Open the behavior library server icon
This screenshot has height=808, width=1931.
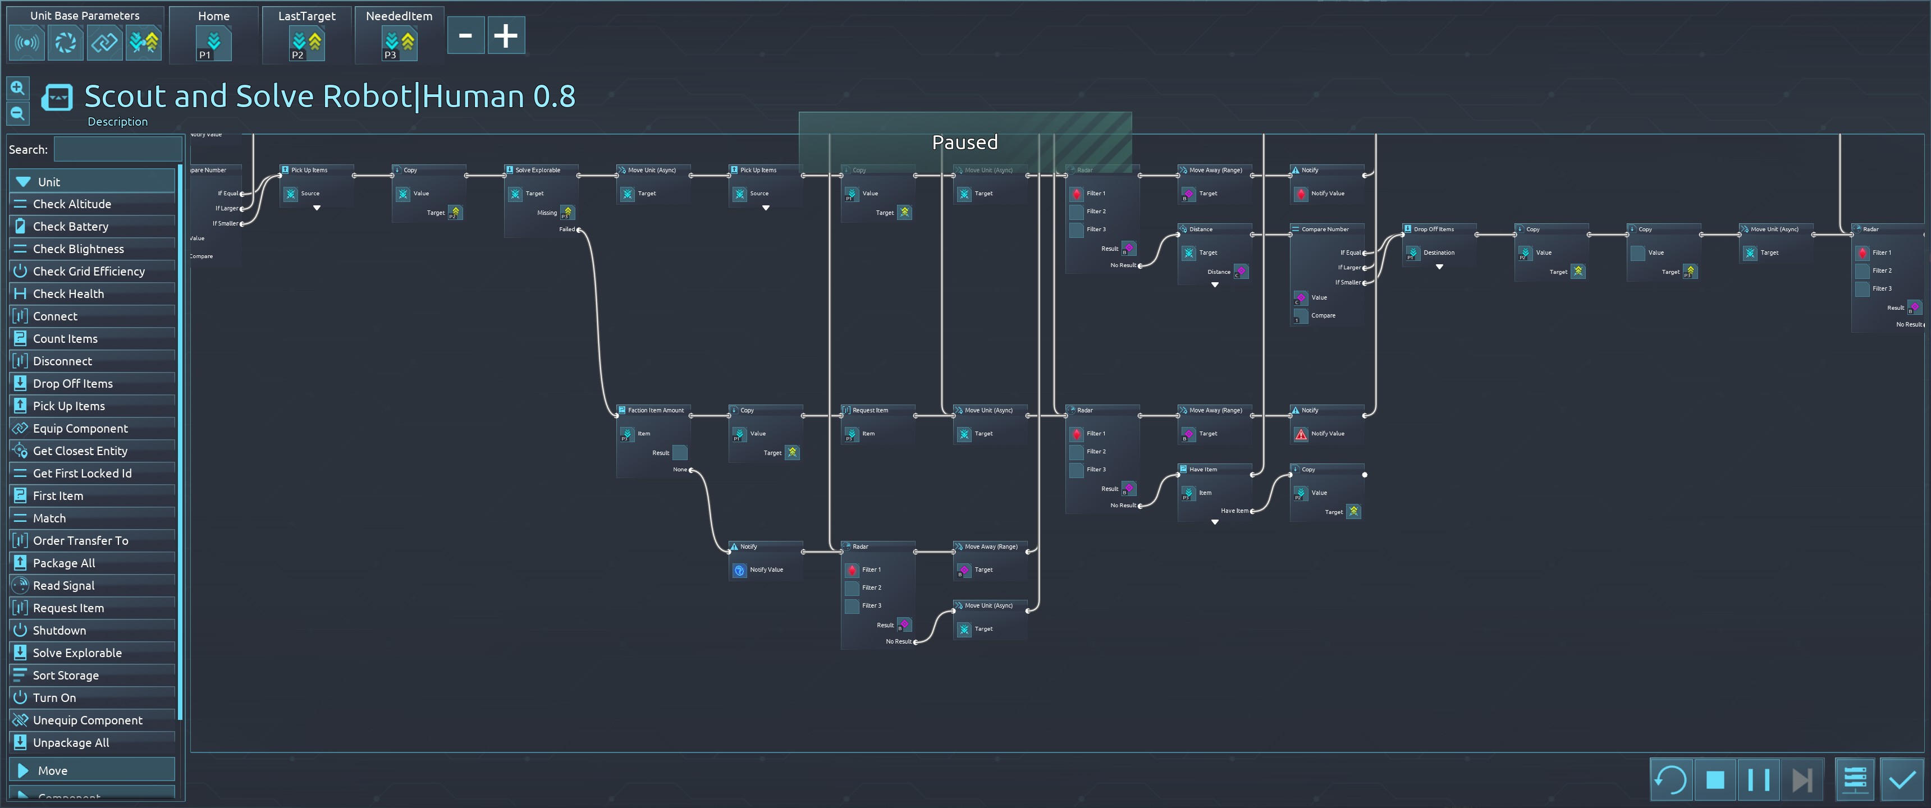tap(1855, 779)
